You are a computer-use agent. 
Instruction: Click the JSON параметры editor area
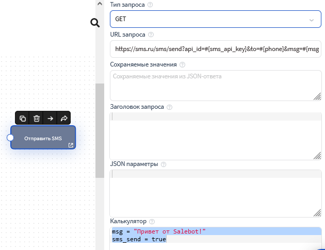216,193
